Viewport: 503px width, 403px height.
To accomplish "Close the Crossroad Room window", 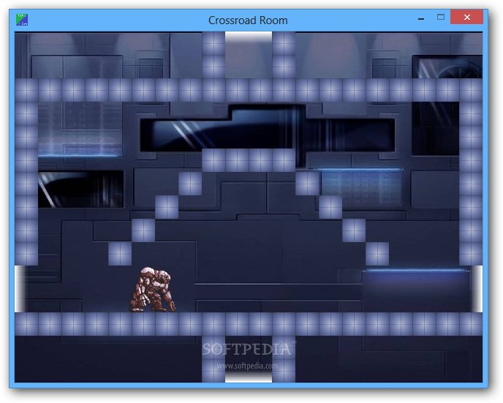I will pyautogui.click(x=466, y=18).
